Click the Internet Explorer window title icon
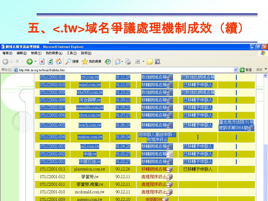The image size is (268, 201). tap(3, 47)
